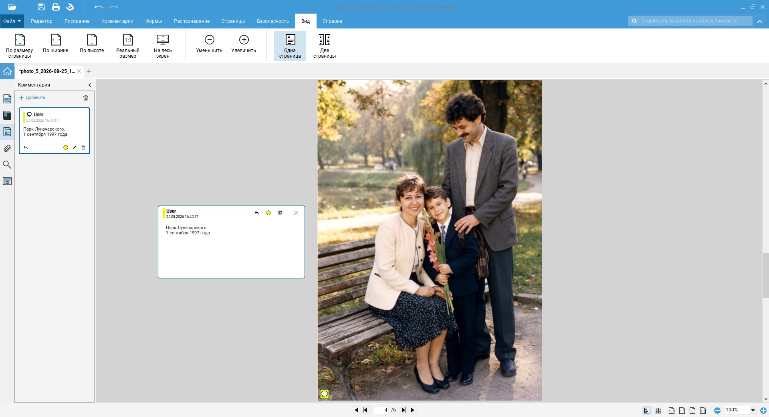Click the page number input field

pos(381,410)
